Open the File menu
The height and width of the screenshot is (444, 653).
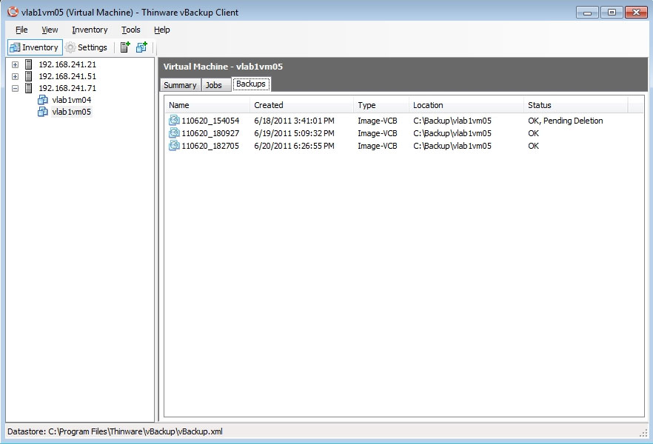21,30
